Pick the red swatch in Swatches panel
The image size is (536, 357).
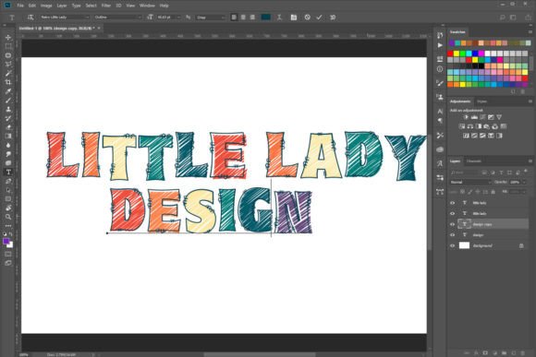(450, 54)
